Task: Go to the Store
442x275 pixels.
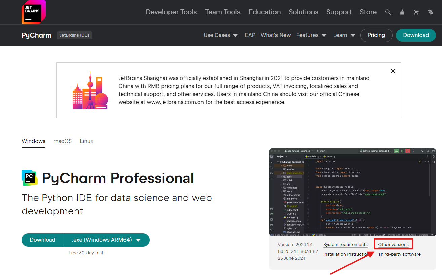Action: tap(368, 12)
